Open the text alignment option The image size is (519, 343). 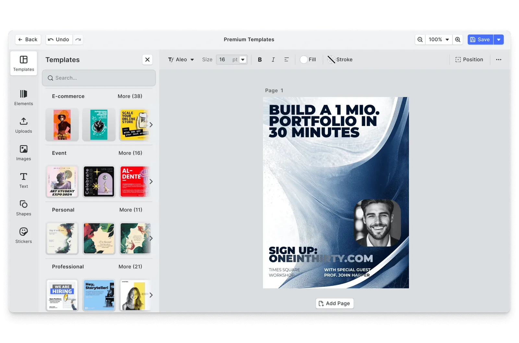tap(286, 60)
